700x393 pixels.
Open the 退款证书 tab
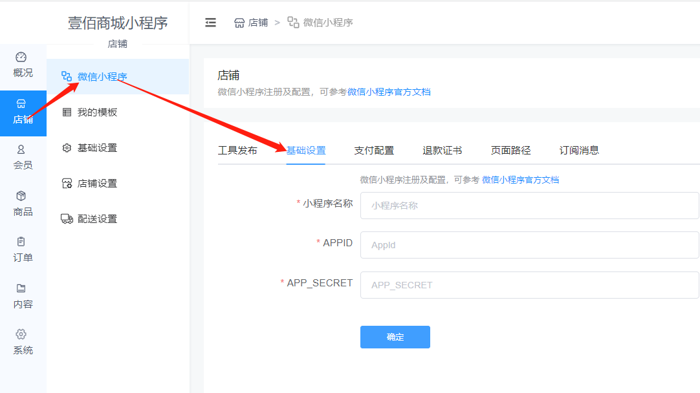442,151
